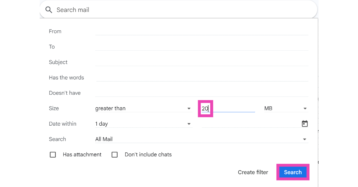The height and width of the screenshot is (187, 358).
Task: Focus the Search mail box
Action: pyautogui.click(x=179, y=10)
